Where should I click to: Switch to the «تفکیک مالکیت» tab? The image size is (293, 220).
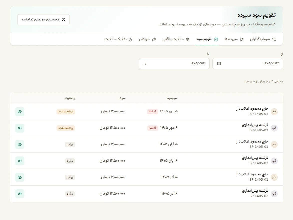pos(118,39)
